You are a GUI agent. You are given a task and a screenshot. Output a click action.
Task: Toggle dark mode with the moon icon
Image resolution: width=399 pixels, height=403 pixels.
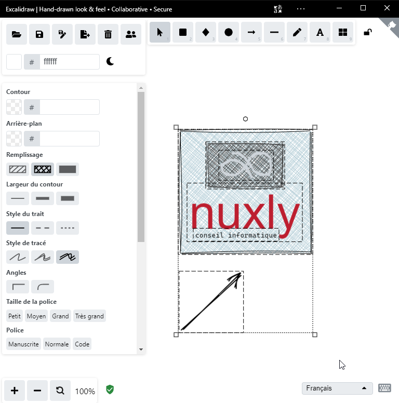coord(110,61)
